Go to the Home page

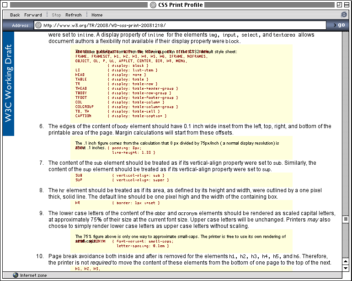(x=97, y=15)
